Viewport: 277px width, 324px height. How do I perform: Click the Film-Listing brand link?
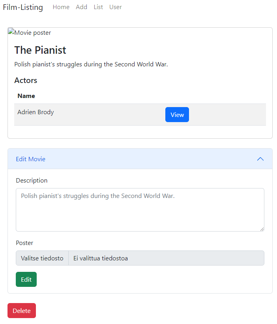[x=22, y=7]
